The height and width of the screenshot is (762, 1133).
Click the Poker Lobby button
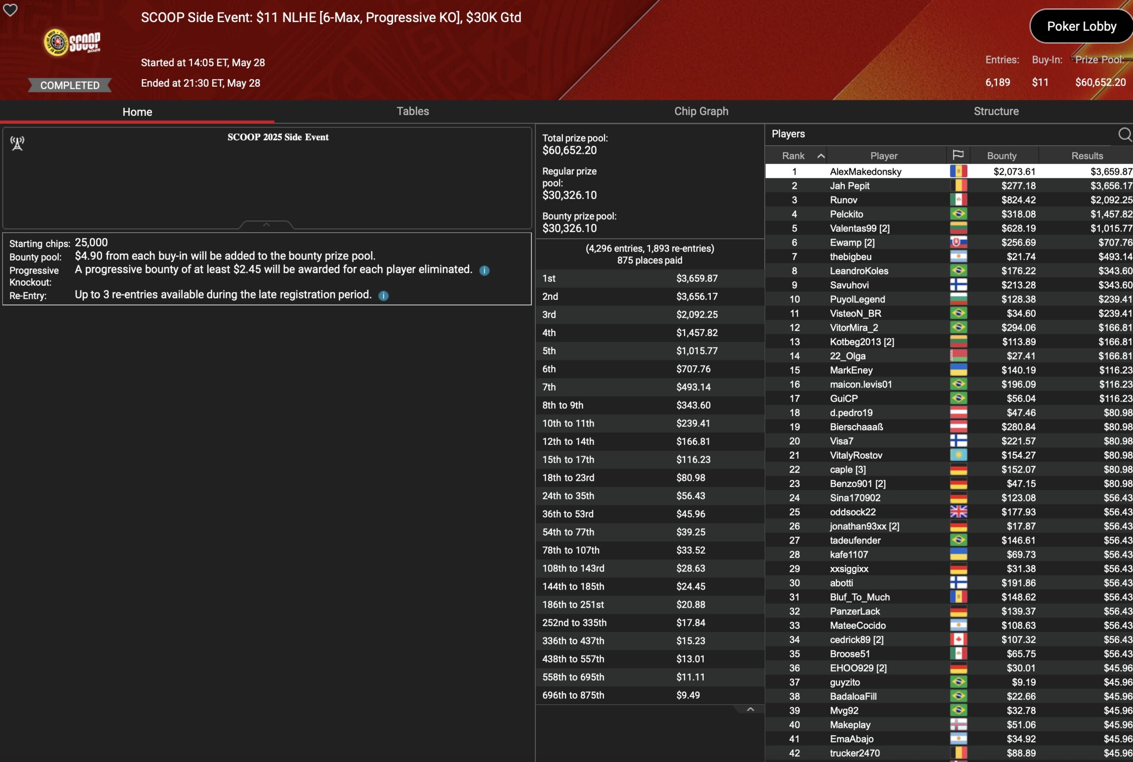tap(1081, 26)
